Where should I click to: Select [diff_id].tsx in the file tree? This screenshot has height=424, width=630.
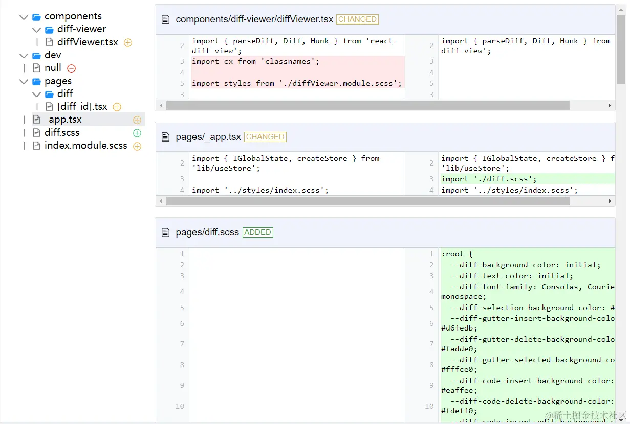pos(82,107)
